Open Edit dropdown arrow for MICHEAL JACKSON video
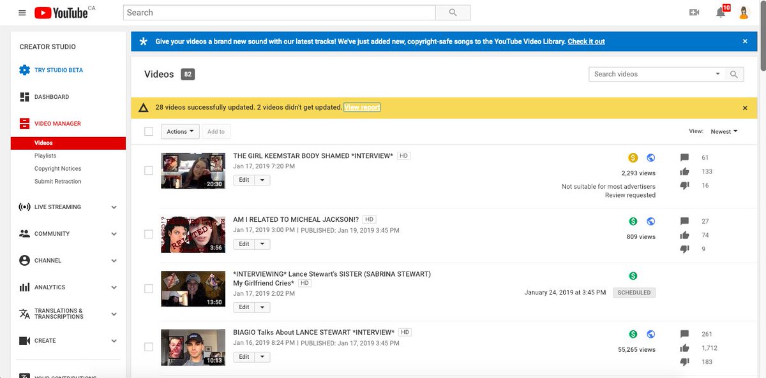766x378 pixels. (262, 244)
